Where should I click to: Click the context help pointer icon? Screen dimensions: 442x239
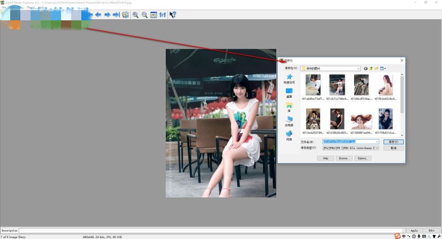173,15
